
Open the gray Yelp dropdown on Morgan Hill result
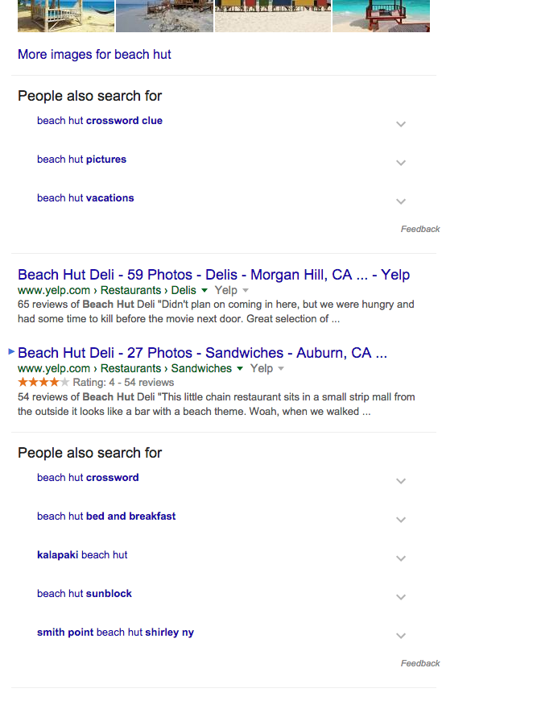(246, 290)
